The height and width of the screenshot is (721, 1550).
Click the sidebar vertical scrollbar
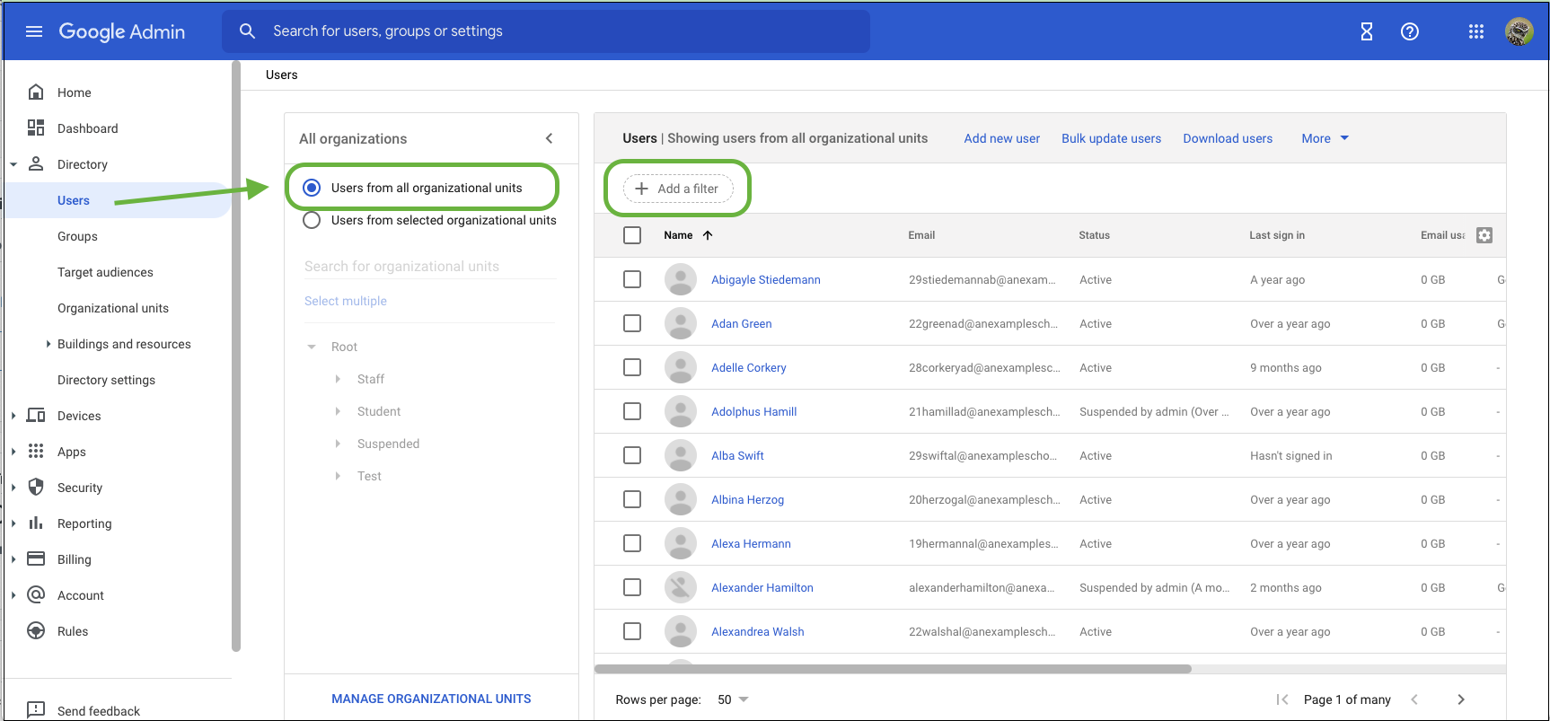tap(236, 356)
